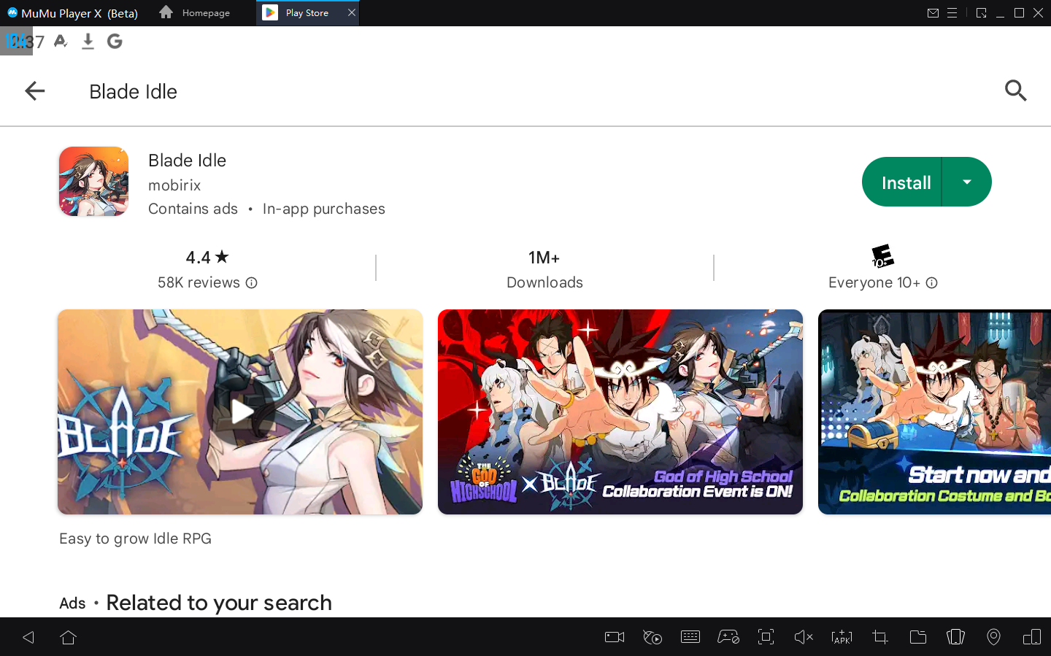Toggle the gamepad mode icon
This screenshot has width=1051, height=656.
pyautogui.click(x=728, y=637)
